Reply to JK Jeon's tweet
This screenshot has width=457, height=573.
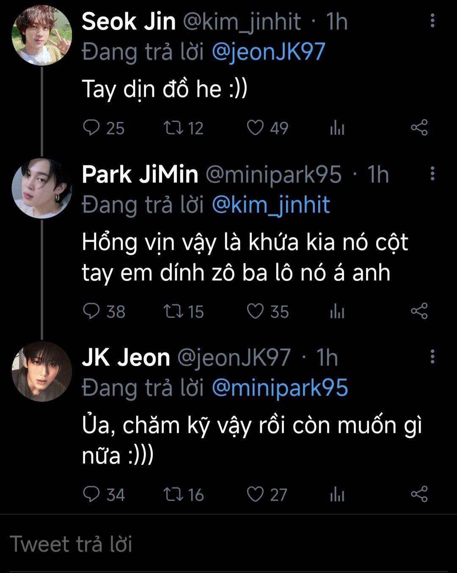pos(91,495)
